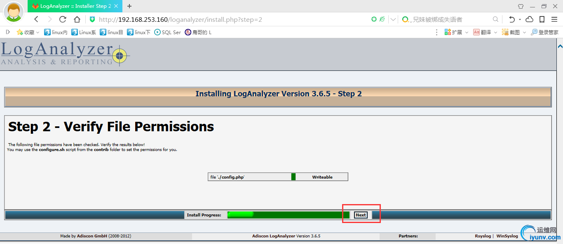
Task: Click the 登录管家 login manager button
Action: click(544, 32)
